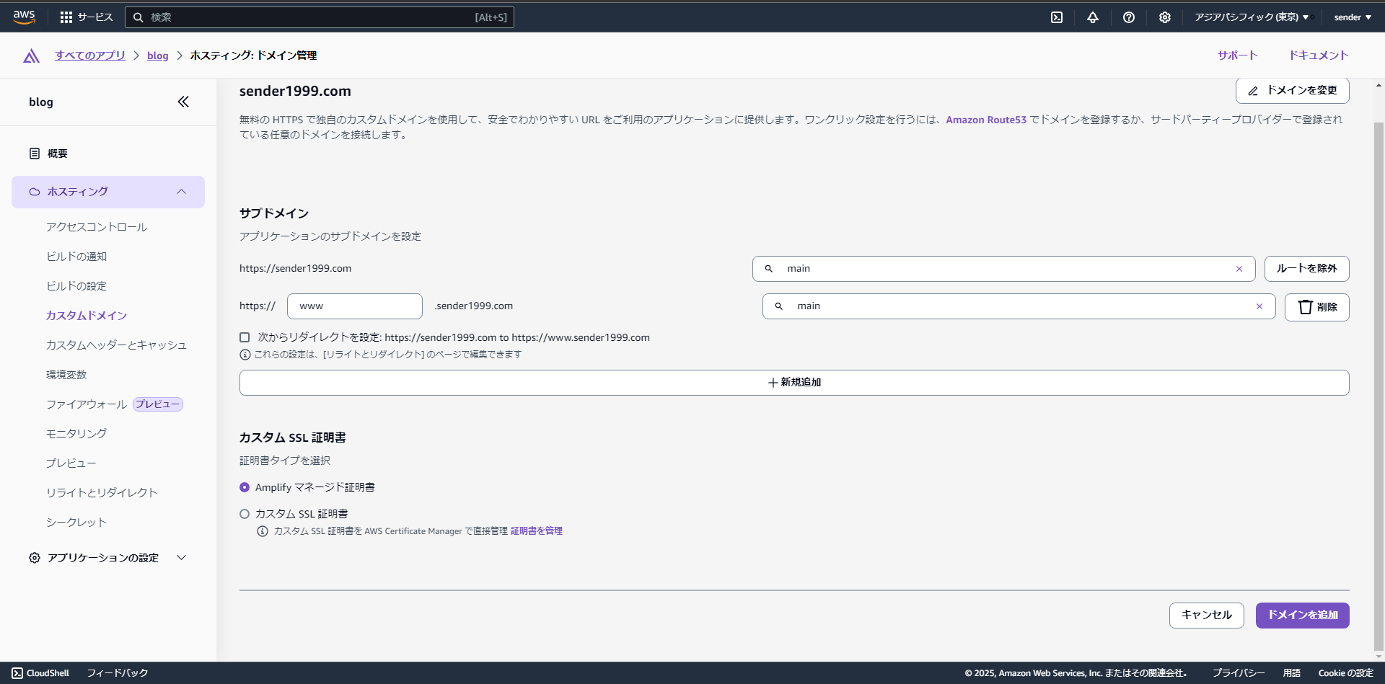Click フィードバック in footer

[118, 673]
